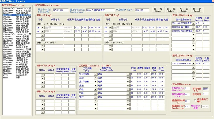
Task: Select formula 304/1002 HT60M 母炼胶
Action: 17,37
